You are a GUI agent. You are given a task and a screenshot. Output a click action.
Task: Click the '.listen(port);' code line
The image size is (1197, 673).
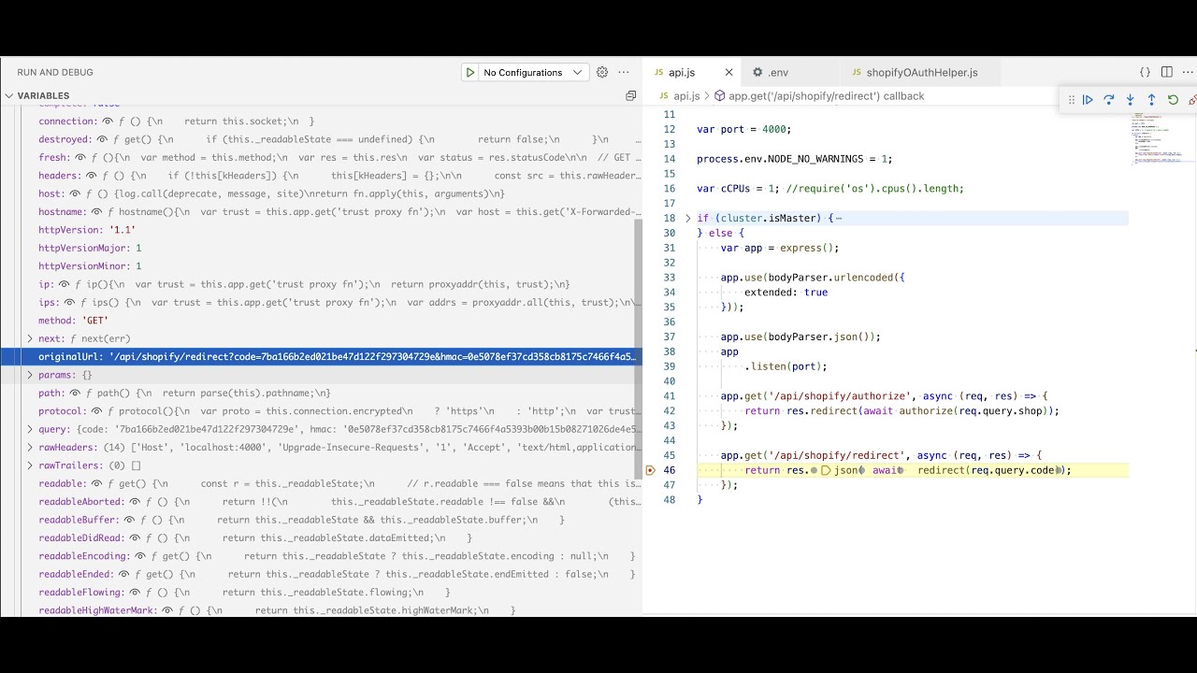pyautogui.click(x=786, y=366)
